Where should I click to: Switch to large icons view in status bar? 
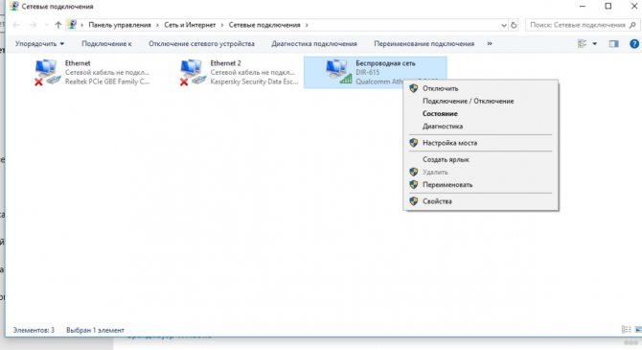(x=638, y=330)
